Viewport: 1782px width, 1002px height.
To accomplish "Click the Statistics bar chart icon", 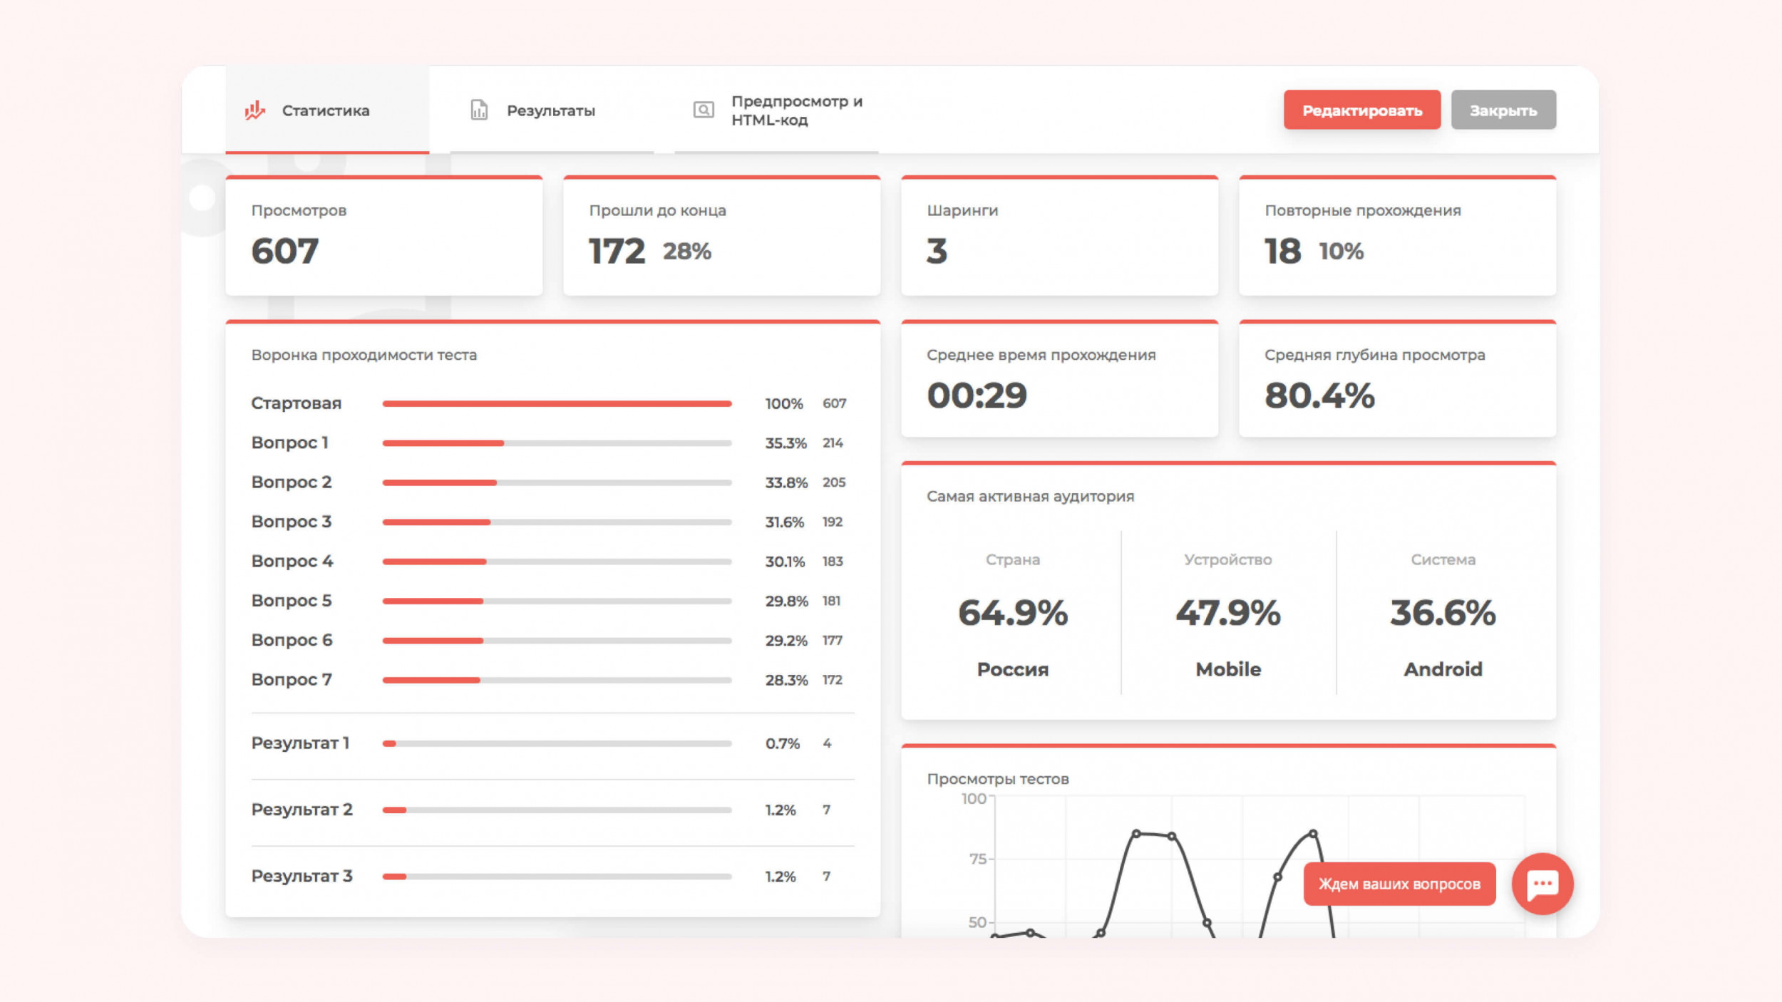I will (x=254, y=110).
